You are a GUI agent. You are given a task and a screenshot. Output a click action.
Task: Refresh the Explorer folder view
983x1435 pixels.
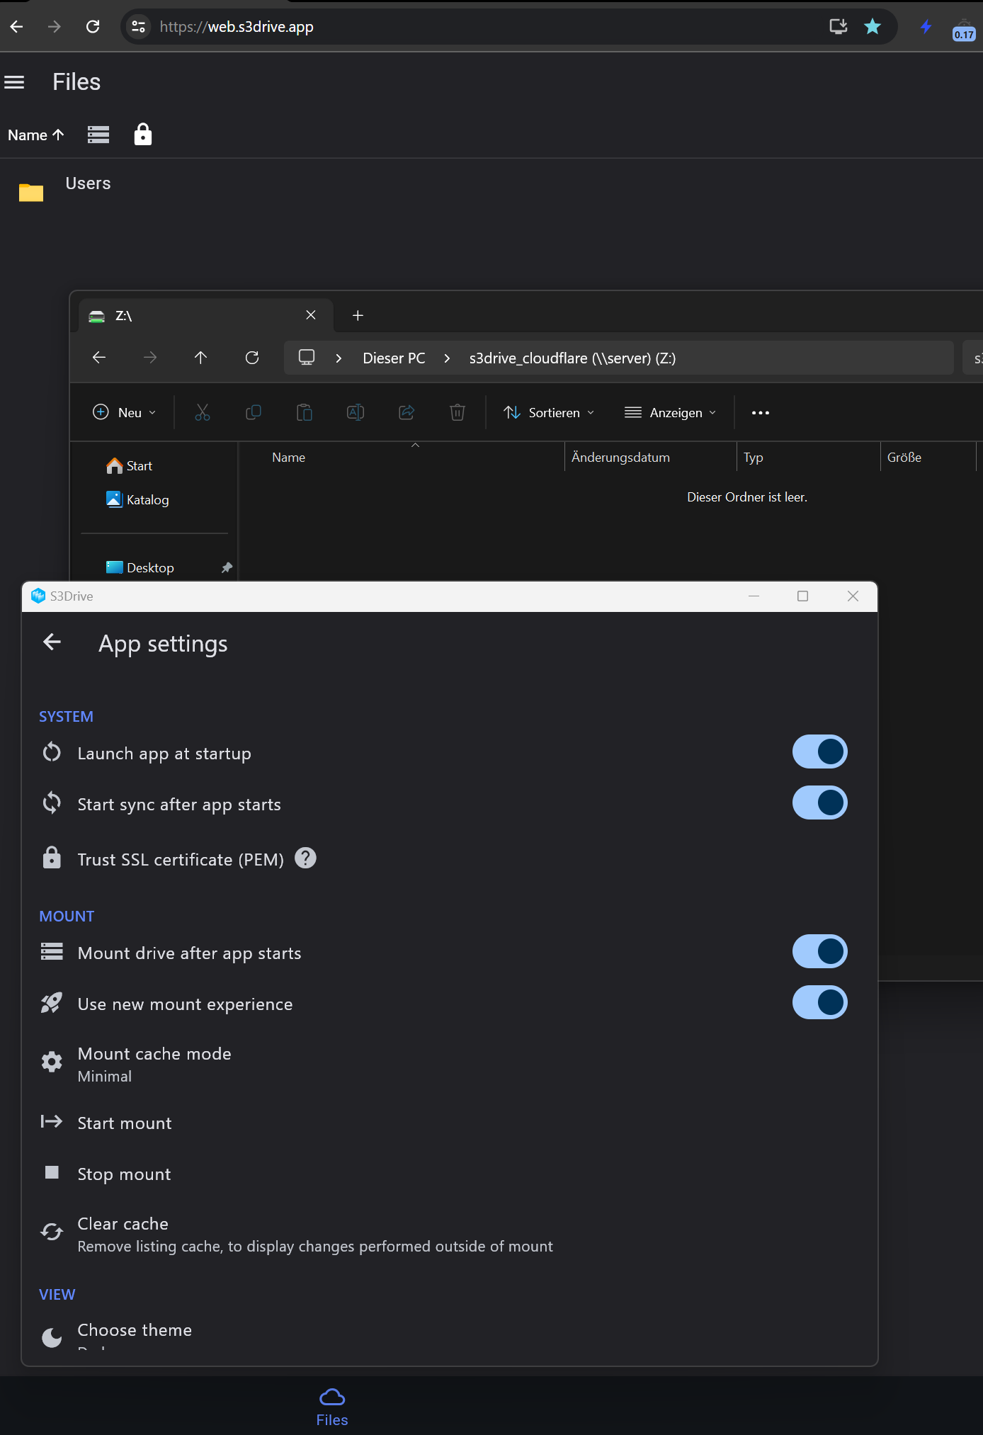tap(252, 358)
